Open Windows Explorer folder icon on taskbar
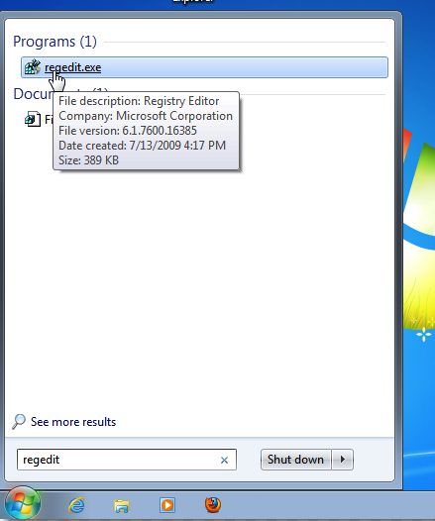Viewport: 435px width, 521px height. click(122, 506)
